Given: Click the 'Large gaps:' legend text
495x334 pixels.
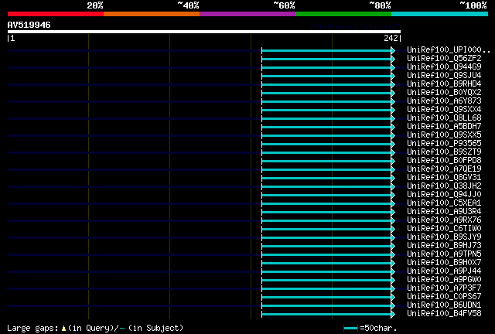Looking at the screenshot, I should point(32,328).
